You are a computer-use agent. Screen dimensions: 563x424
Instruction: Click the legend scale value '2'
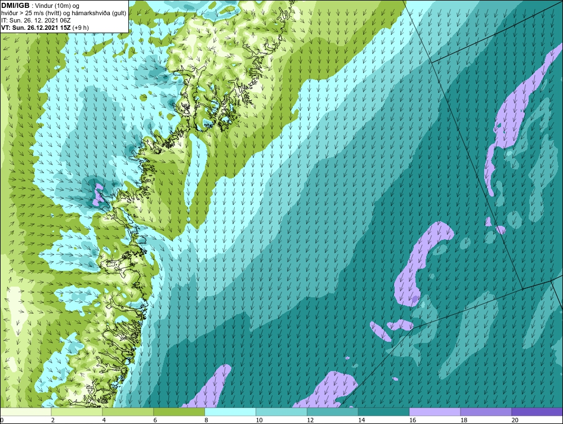(53, 420)
